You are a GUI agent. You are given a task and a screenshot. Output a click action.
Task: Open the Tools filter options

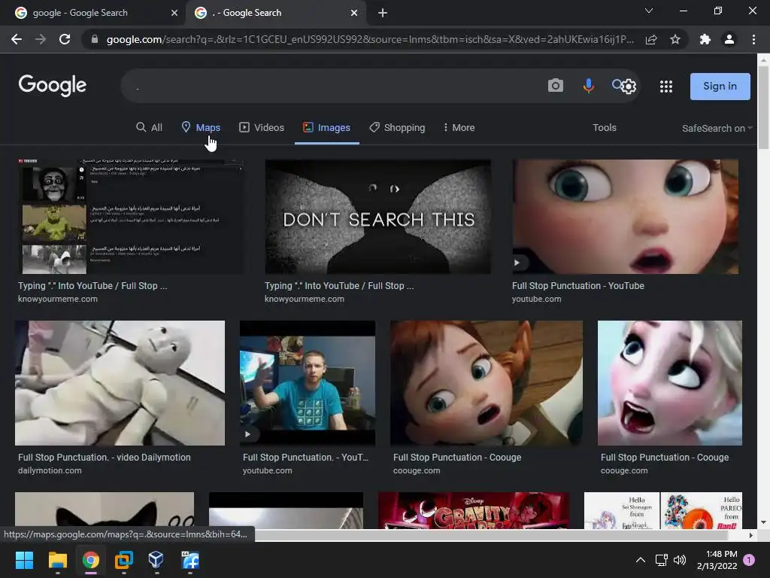point(604,128)
